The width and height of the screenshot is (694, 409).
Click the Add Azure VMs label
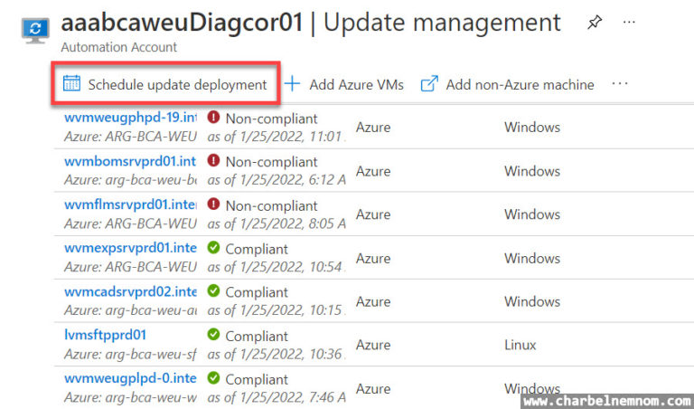tap(356, 85)
